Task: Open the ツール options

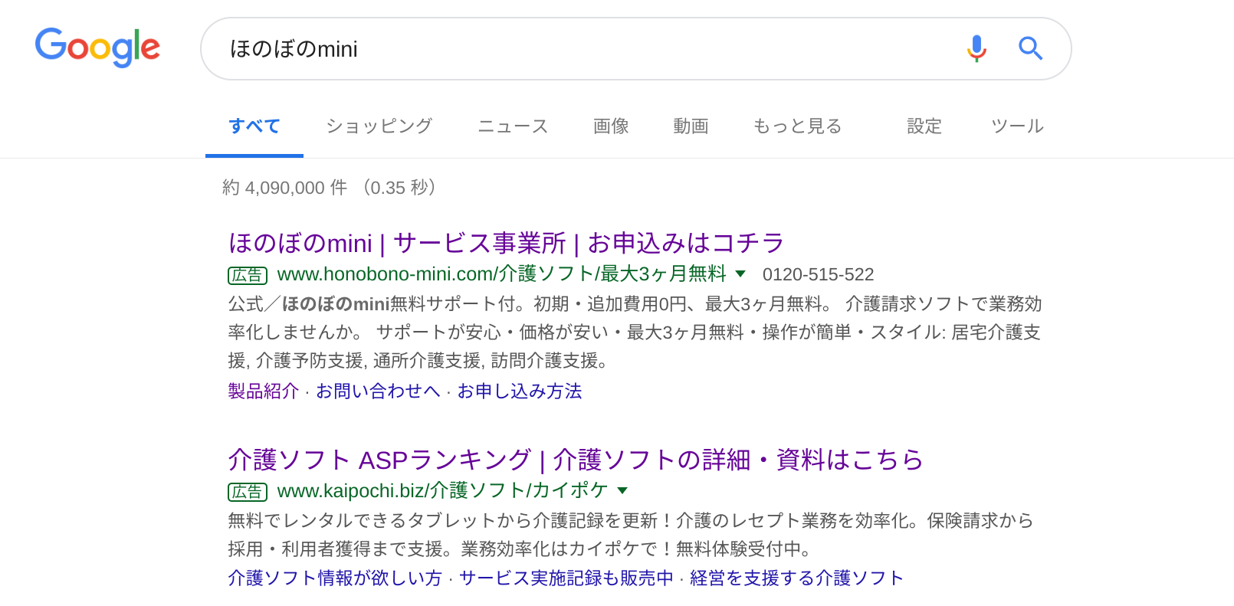Action: click(1017, 126)
